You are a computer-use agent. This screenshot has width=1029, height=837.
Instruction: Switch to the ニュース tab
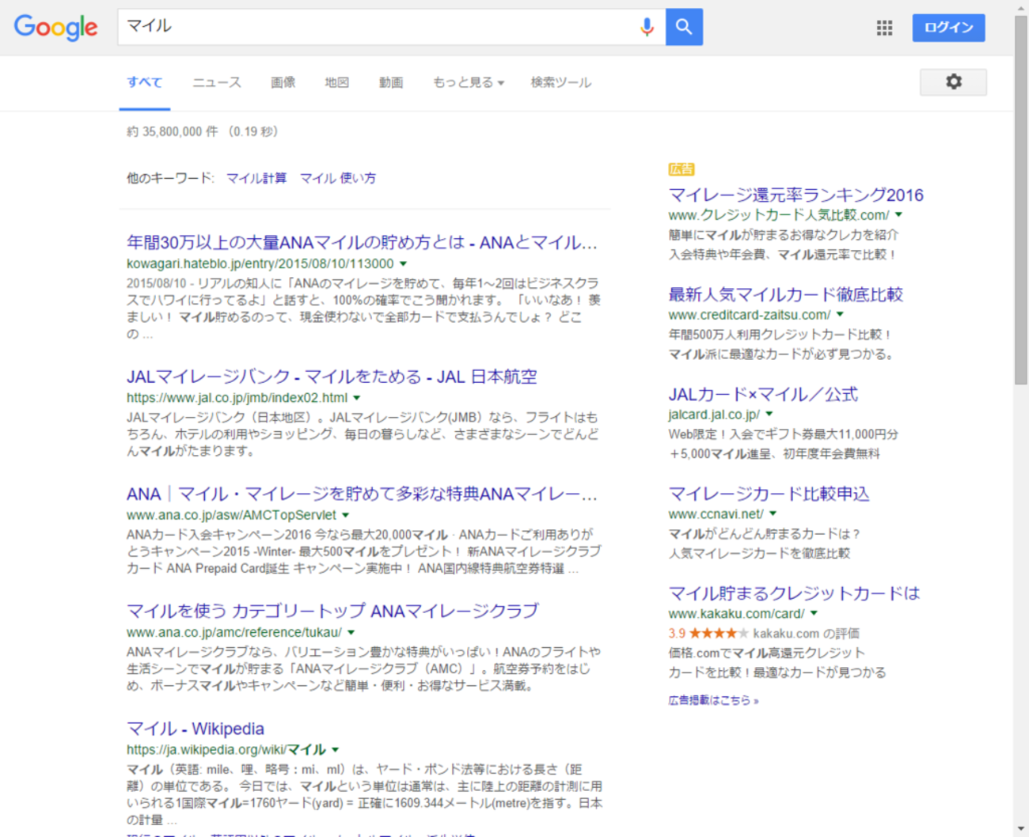point(217,82)
